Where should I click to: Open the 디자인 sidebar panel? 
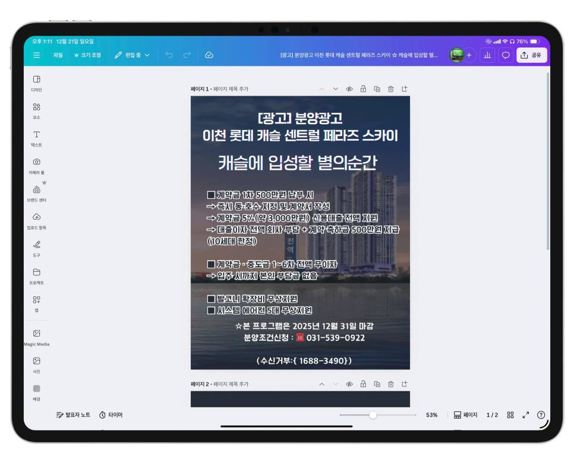click(x=37, y=83)
